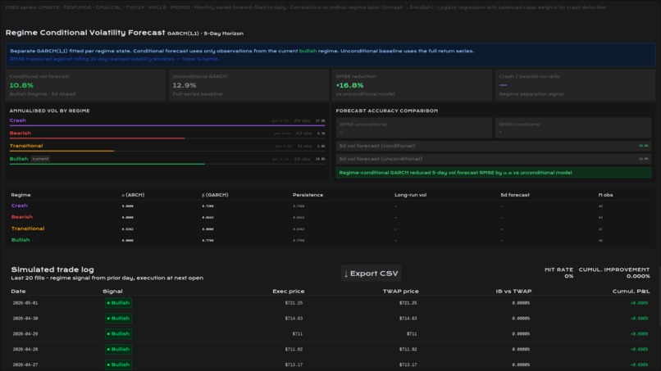The image size is (661, 371).
Task: Click the $714.63 Exec price cell
Action: coord(294,319)
